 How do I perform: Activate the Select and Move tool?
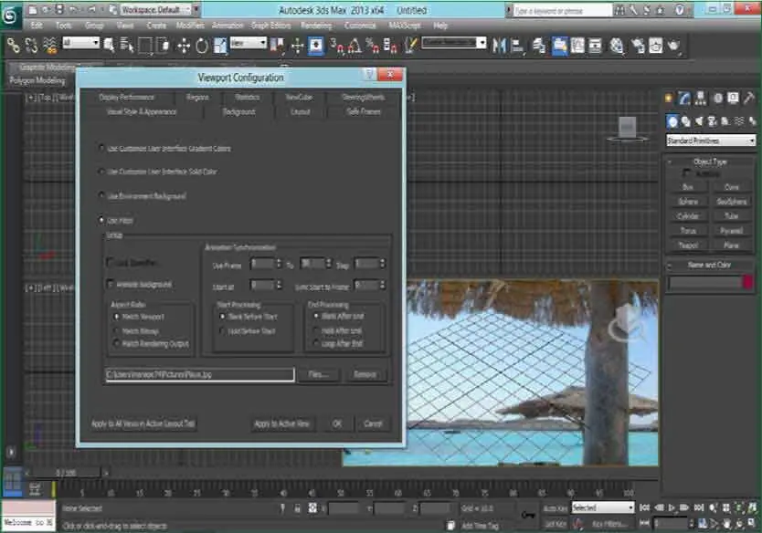point(184,46)
